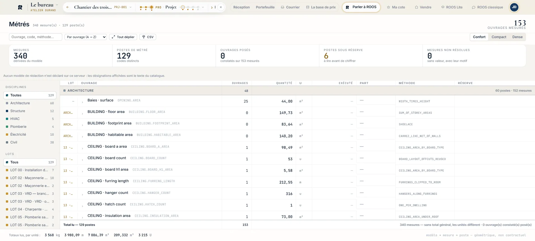Image resolution: width=535 pixels, height=241 pixels.
Task: Open La base de prix tab
Action: tap(321, 7)
